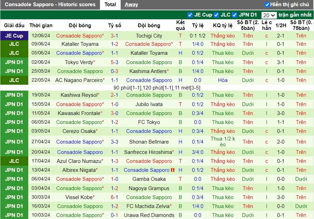This screenshot has height=219, width=314.
Task: Open Nagoya Grampus team link
Action: 149,188
